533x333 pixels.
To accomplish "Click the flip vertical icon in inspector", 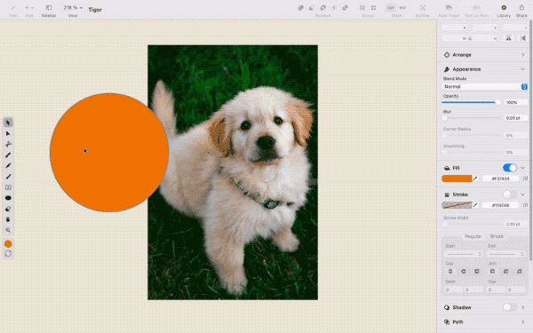I will point(523,38).
